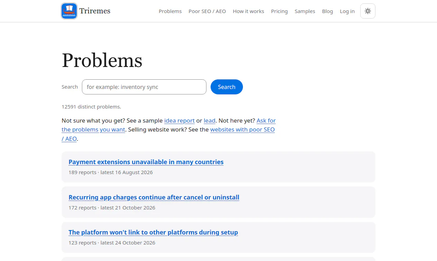The image size is (437, 261).
Task: Open the Pricing nav item
Action: pyautogui.click(x=279, y=11)
